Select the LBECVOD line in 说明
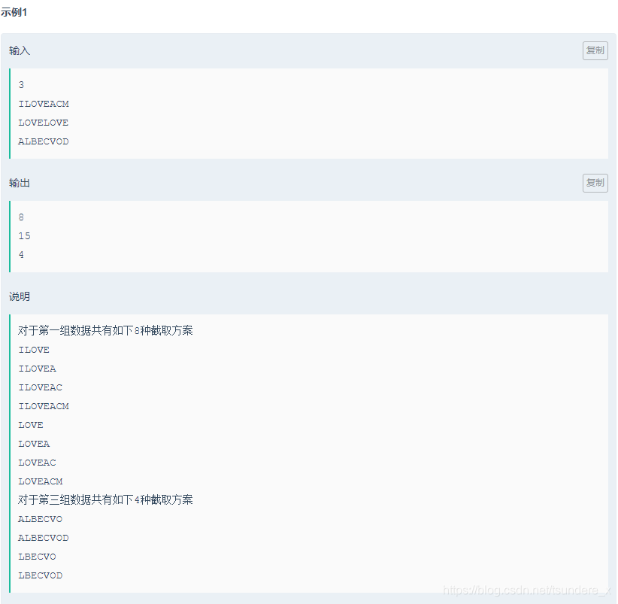The image size is (618, 604). click(x=40, y=575)
